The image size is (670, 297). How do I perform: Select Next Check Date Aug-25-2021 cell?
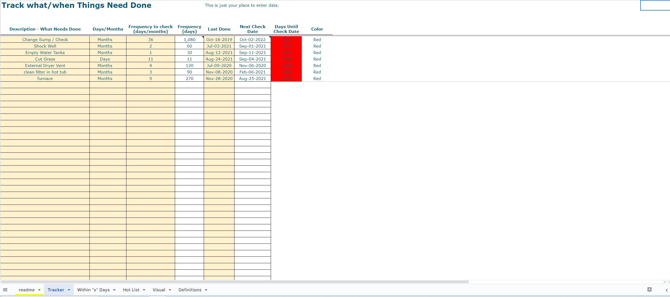point(253,78)
